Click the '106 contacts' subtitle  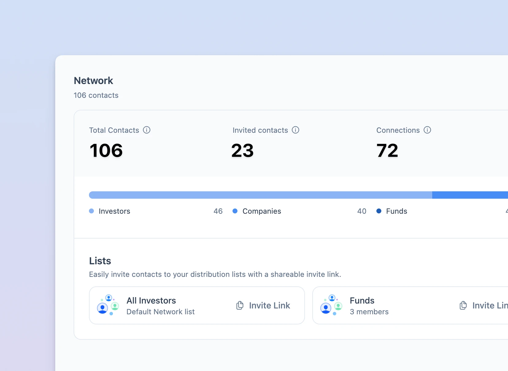96,95
